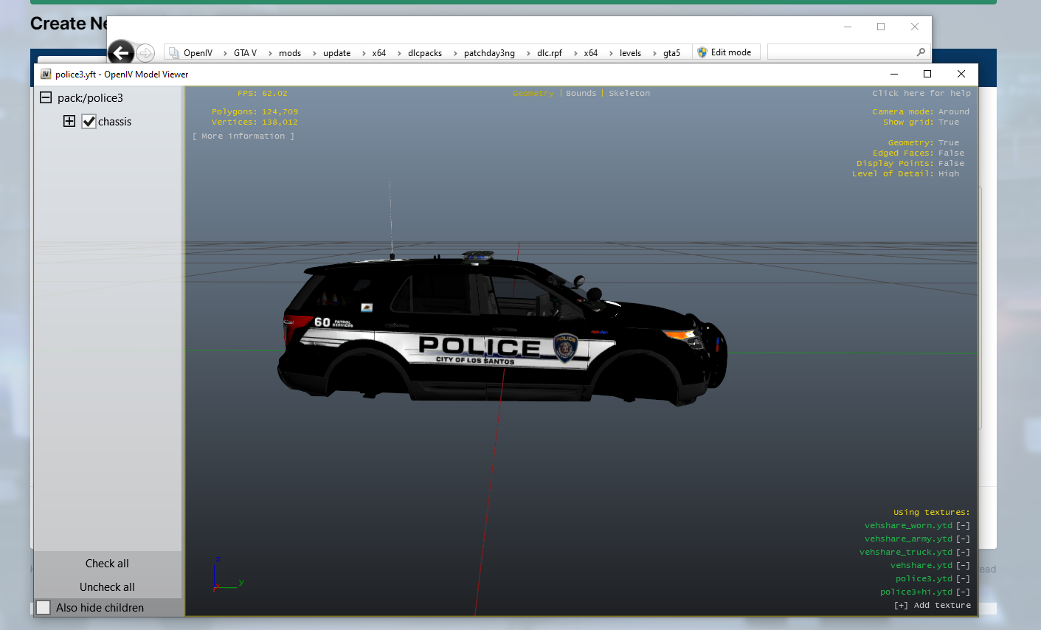Screen dimensions: 1041x630
Task: Remove the vehshare_worn.ytd texture
Action: 963,526
